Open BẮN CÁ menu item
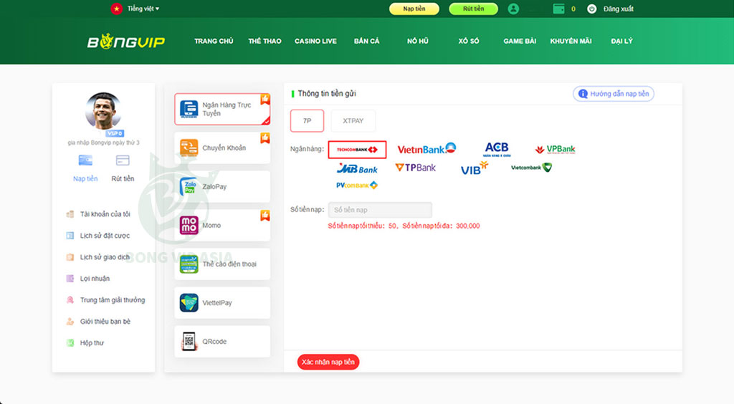This screenshot has height=404, width=734. point(366,41)
